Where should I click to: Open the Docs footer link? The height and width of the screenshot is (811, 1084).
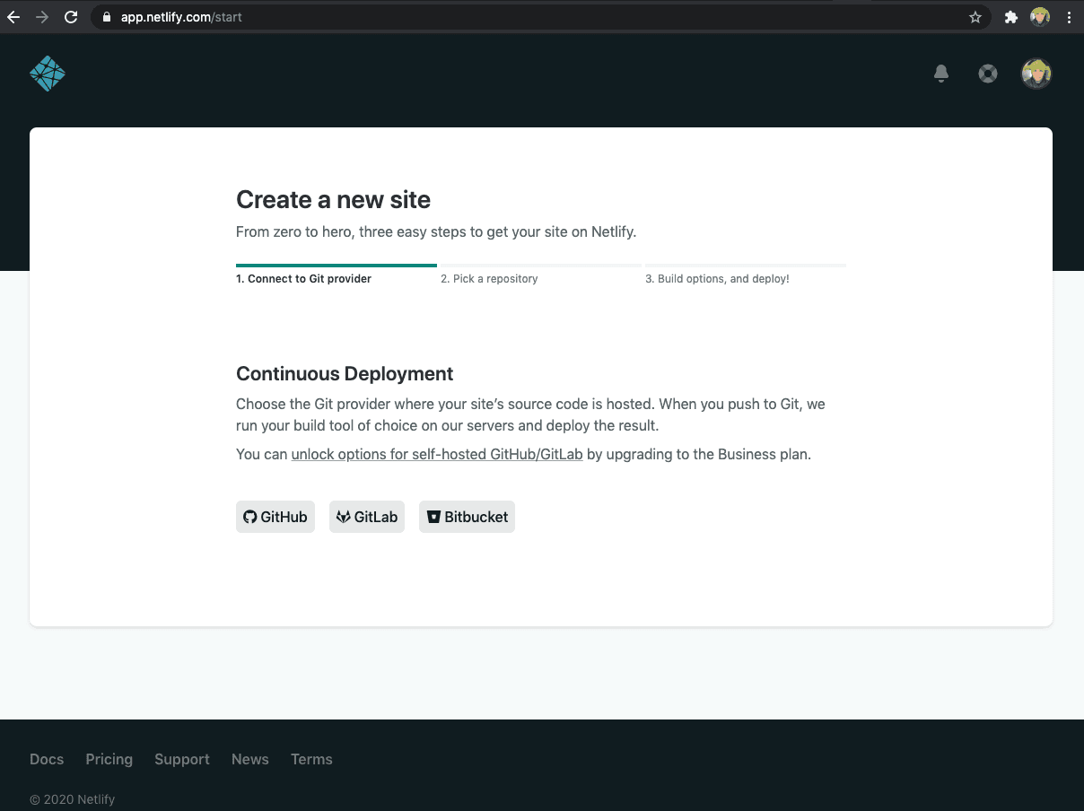(x=47, y=759)
